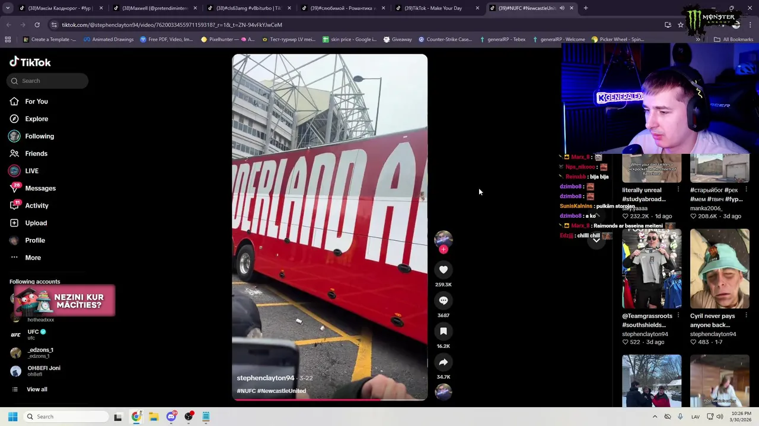759x426 pixels.
Task: Show hidden system tray icons
Action: pyautogui.click(x=655, y=417)
